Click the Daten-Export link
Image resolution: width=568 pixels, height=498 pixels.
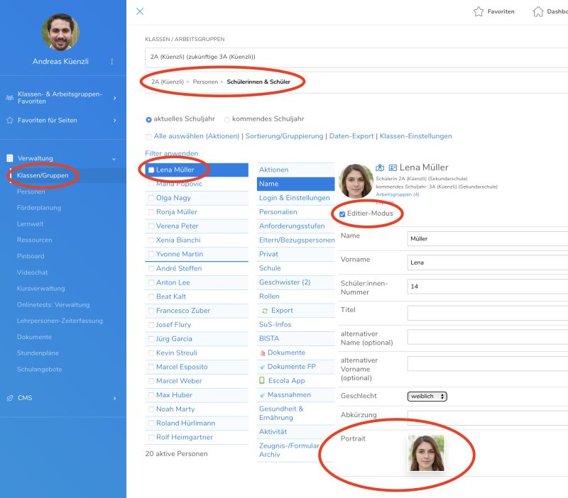352,136
